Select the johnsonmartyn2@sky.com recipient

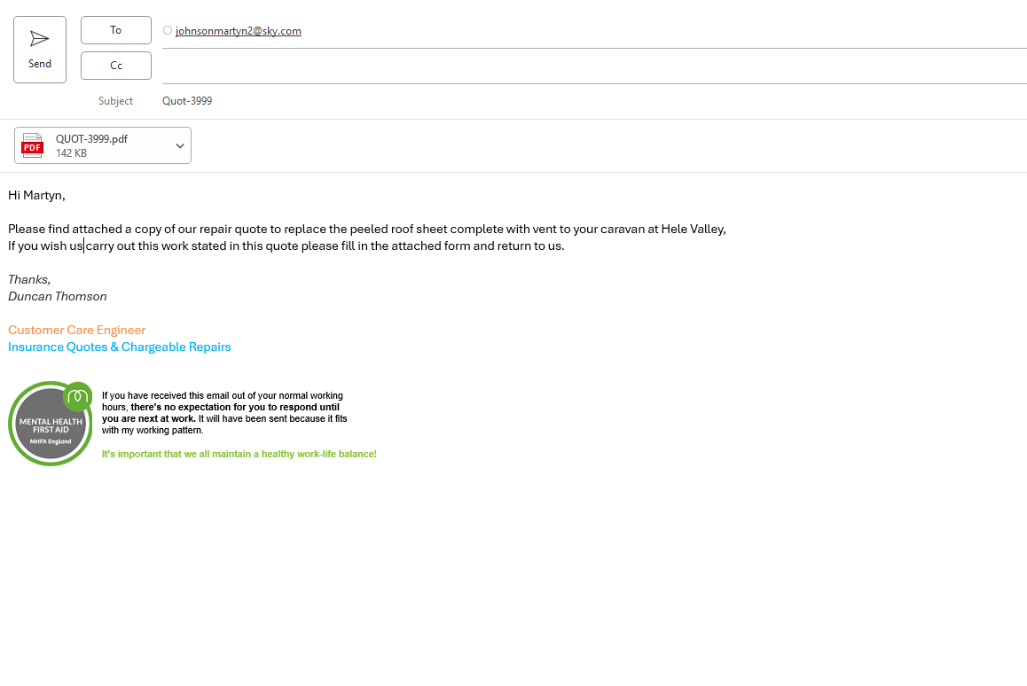[x=239, y=31]
